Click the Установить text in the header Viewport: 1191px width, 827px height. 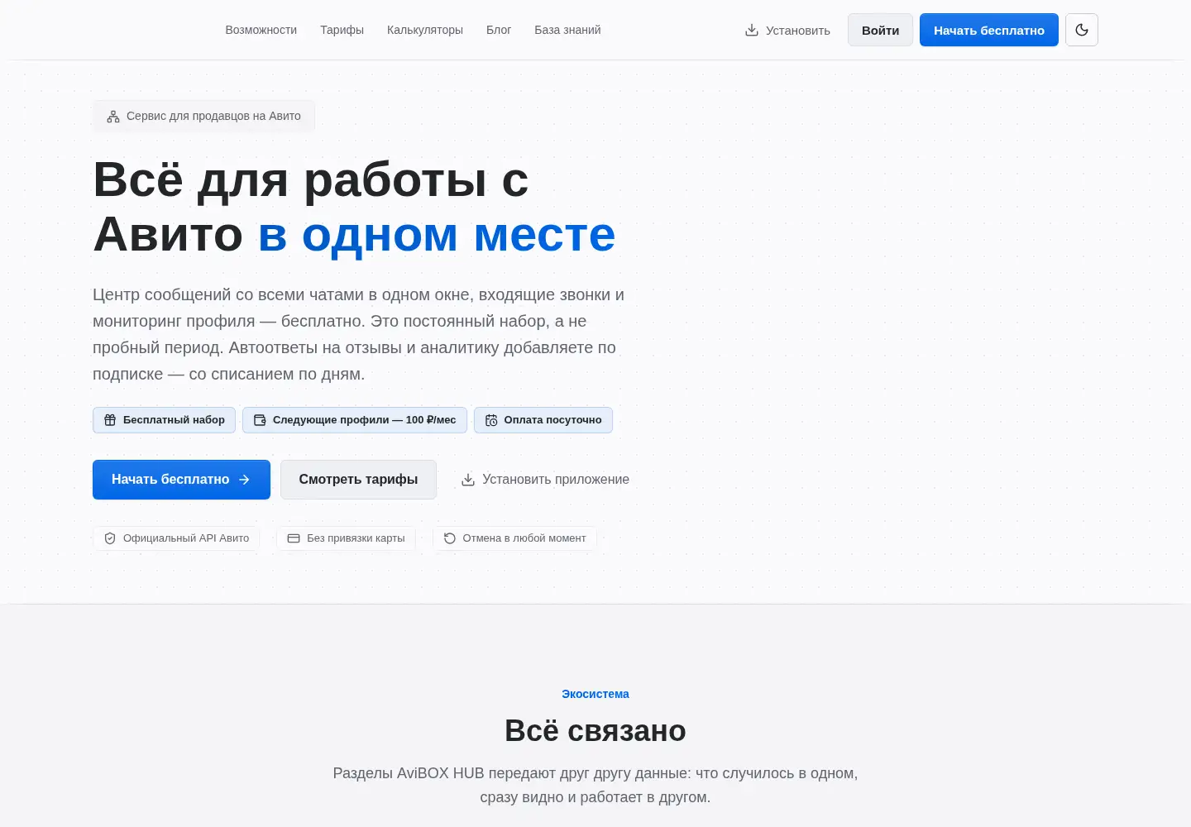[x=798, y=31]
